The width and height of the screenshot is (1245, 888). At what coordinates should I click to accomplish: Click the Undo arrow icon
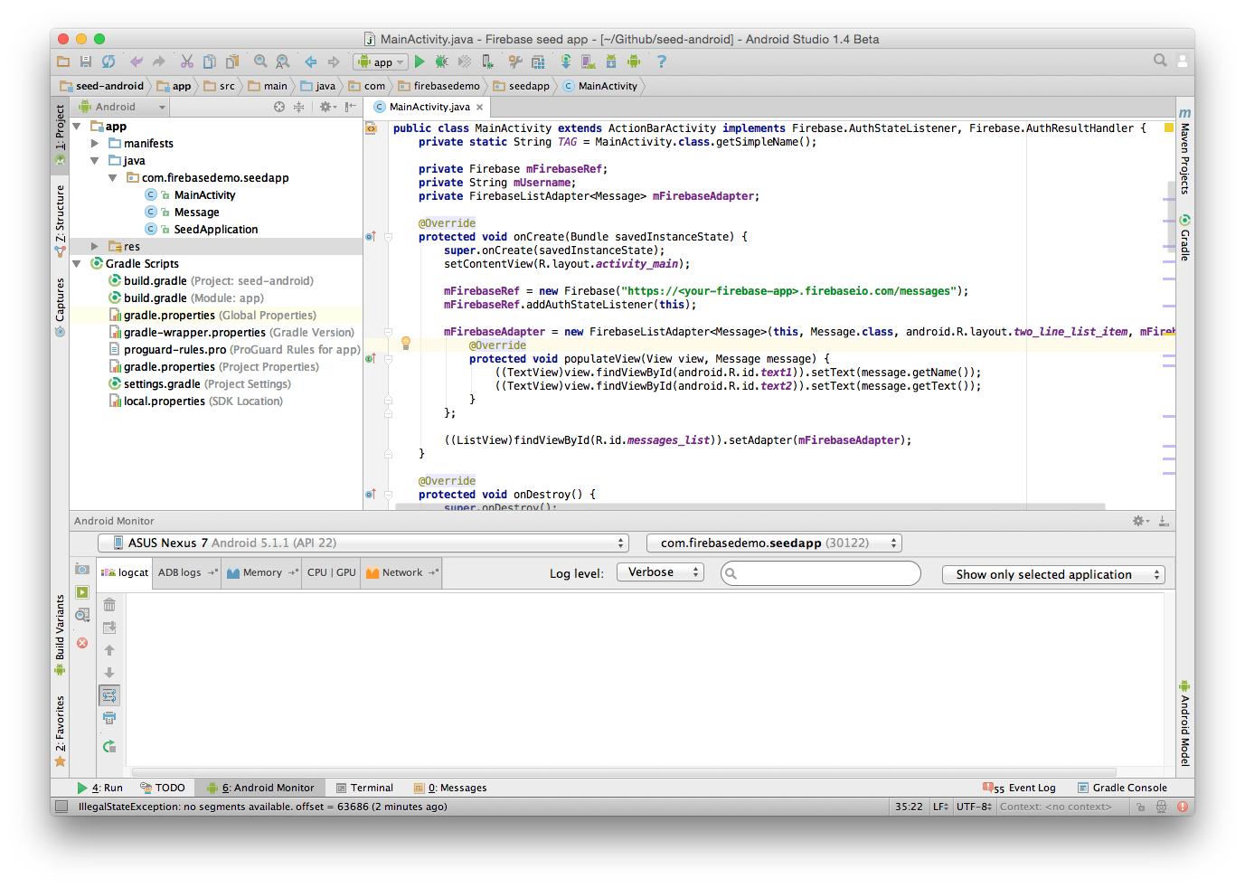137,61
